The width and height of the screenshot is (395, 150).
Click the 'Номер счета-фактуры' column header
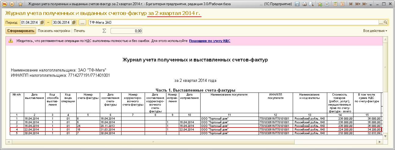click(88, 103)
